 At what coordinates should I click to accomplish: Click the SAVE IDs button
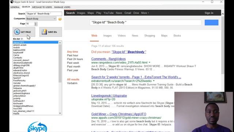[x=50, y=32]
